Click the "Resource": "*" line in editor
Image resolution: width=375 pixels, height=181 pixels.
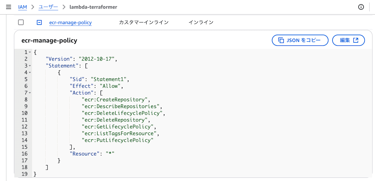92,154
